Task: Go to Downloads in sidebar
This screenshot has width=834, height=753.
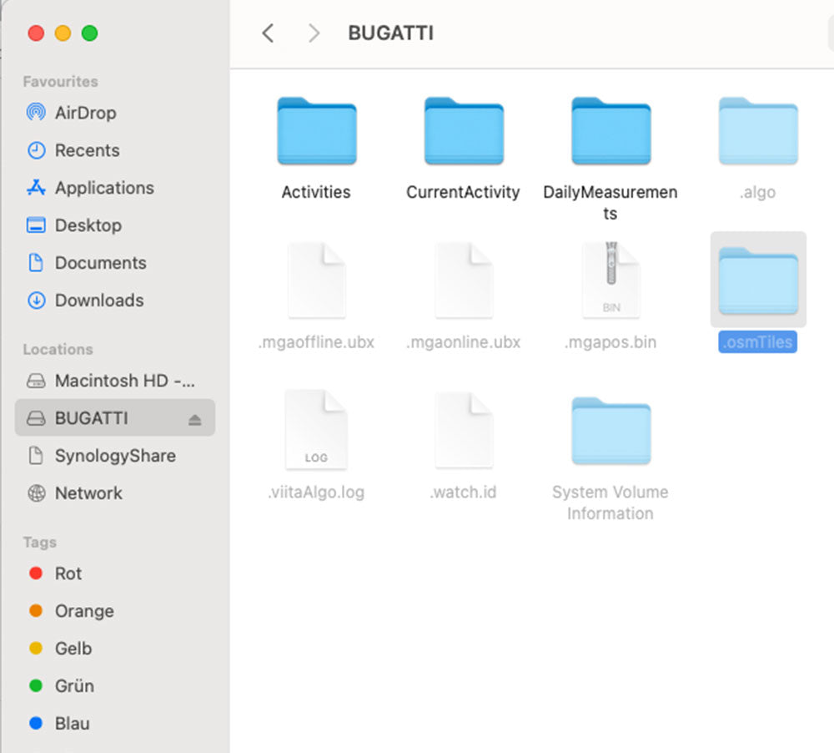Action: click(x=98, y=301)
